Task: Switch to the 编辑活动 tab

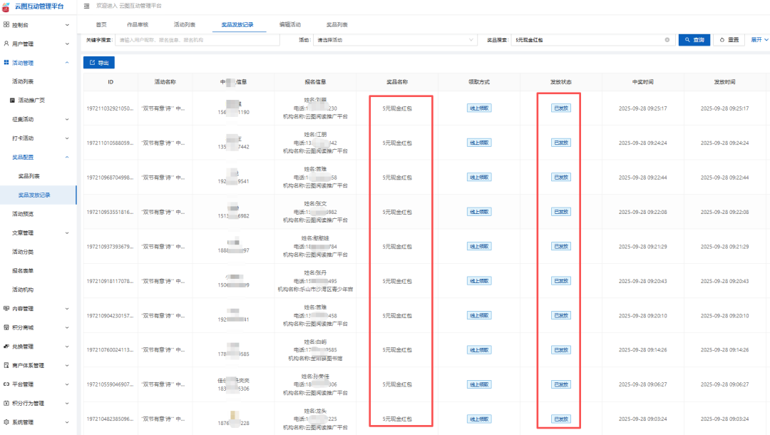Action: coord(289,25)
